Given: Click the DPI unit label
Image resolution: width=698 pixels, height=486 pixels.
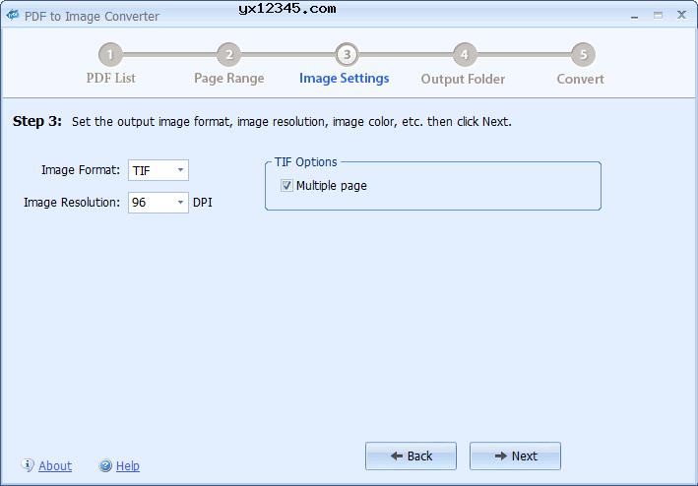Looking at the screenshot, I should pos(203,203).
